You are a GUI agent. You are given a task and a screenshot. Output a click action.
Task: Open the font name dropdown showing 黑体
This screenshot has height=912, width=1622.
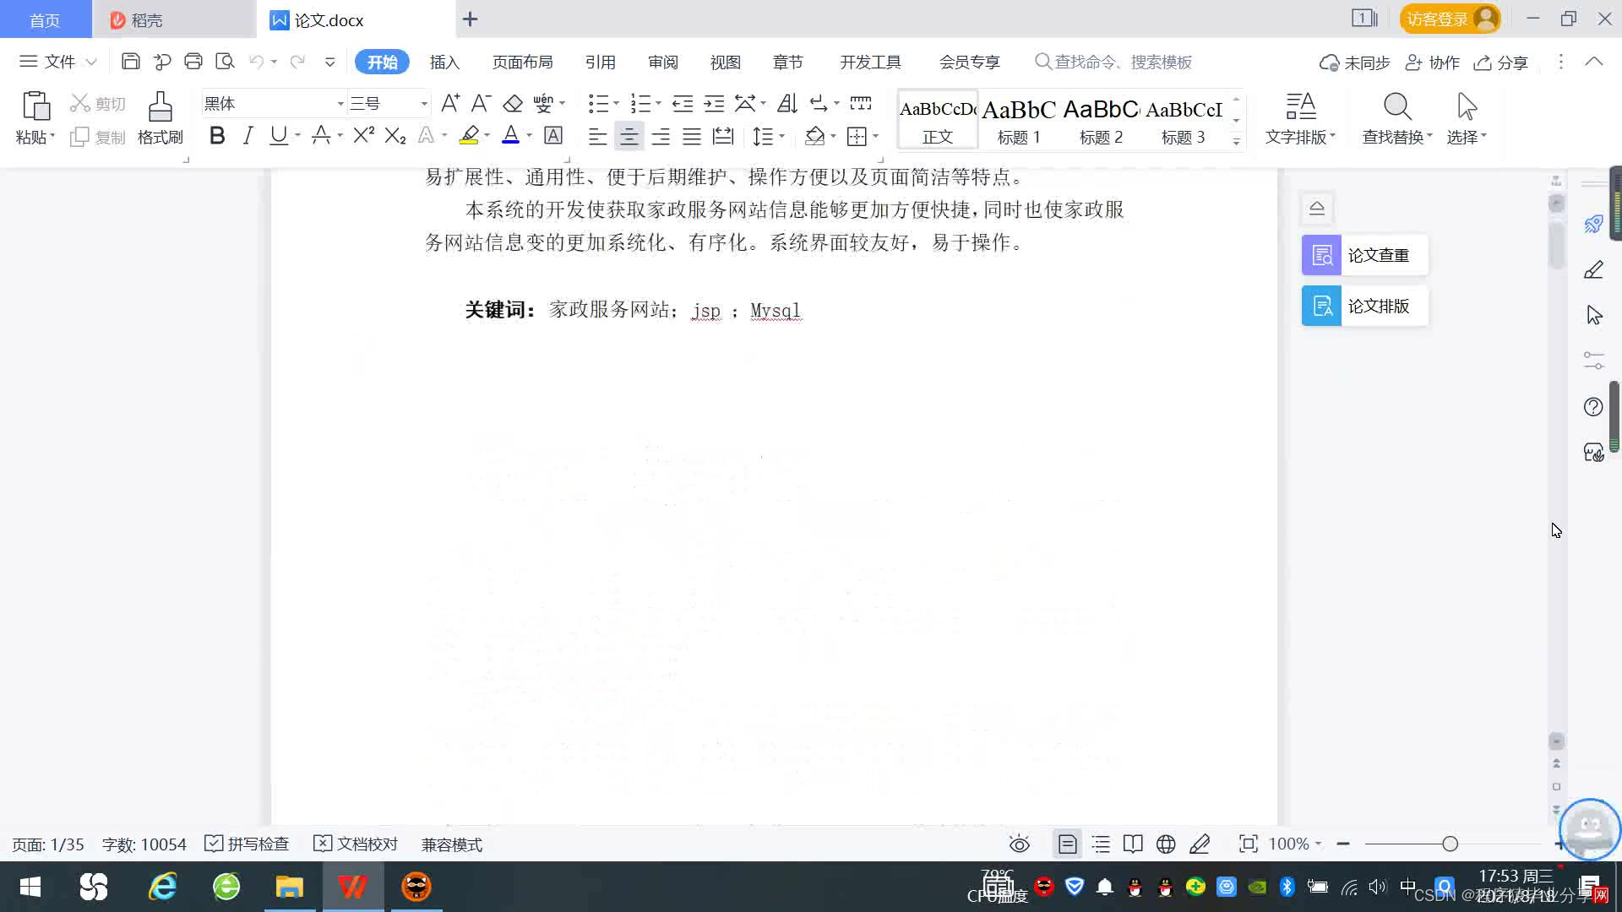[340, 104]
